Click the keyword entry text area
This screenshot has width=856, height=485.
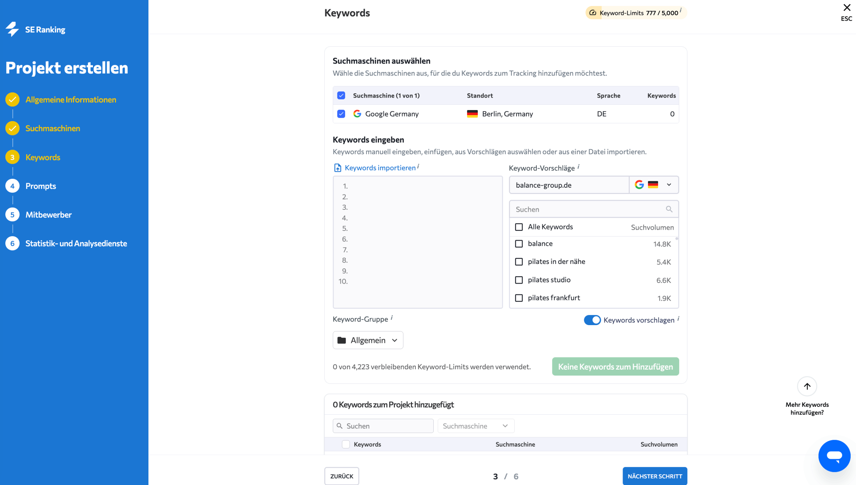click(x=418, y=242)
